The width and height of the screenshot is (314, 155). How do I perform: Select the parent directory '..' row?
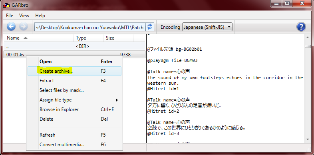pos(74,46)
